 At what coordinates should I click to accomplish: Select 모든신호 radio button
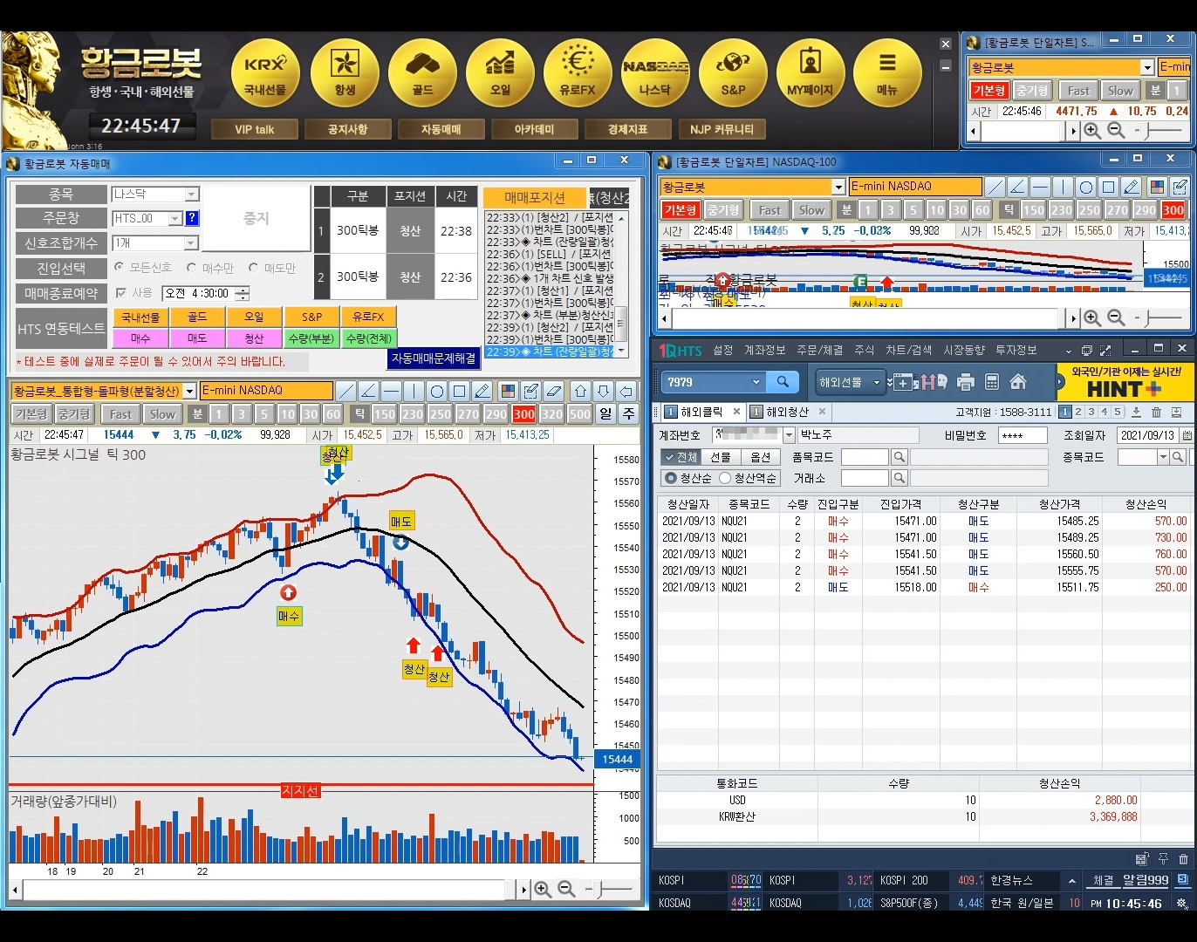click(x=120, y=267)
